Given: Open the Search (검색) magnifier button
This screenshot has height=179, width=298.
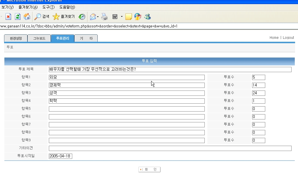Looking at the screenshot, I should (x=42, y=17).
